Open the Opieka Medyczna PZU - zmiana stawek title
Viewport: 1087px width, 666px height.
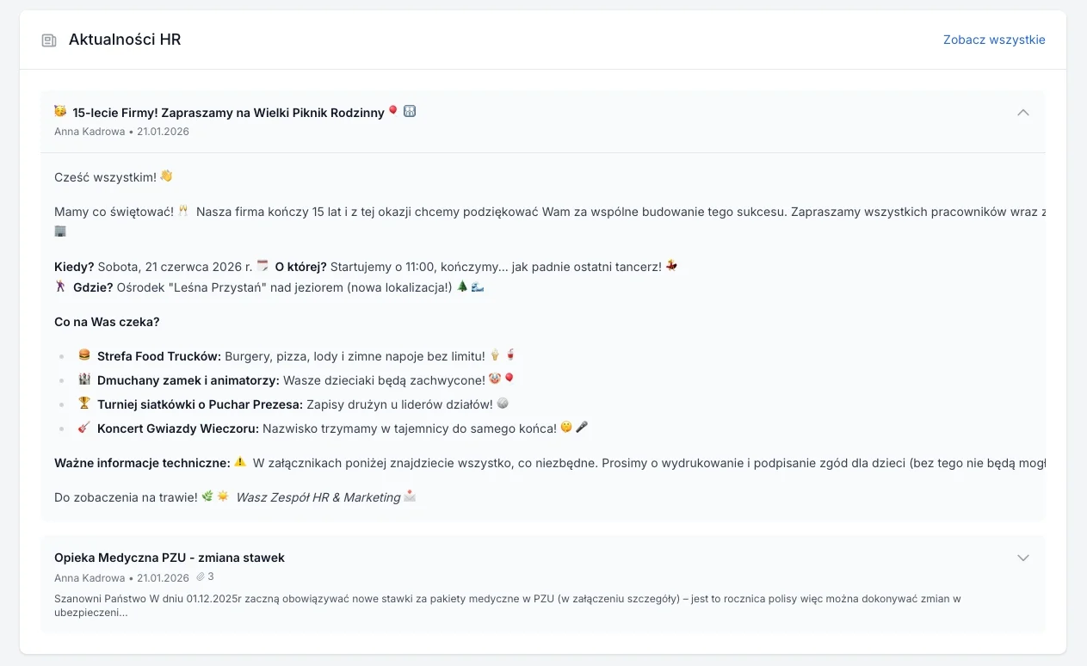pyautogui.click(x=170, y=558)
